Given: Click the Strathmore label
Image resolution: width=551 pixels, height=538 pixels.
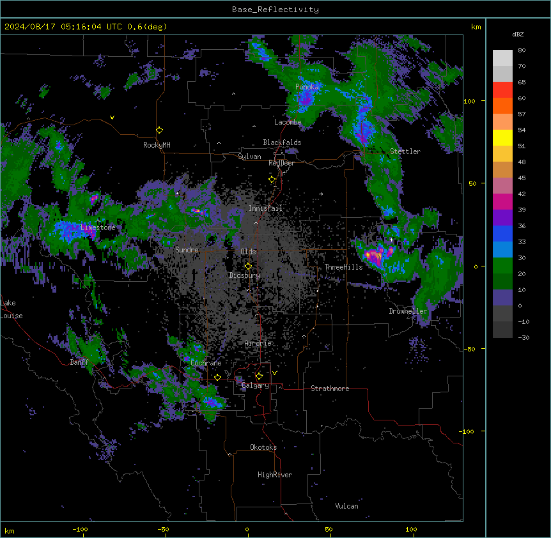Looking at the screenshot, I should [330, 388].
